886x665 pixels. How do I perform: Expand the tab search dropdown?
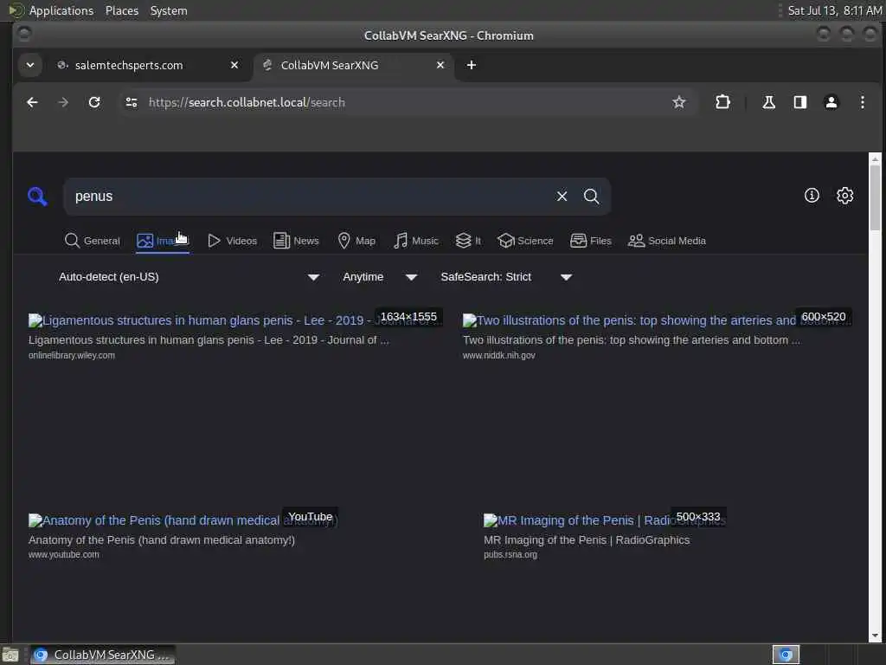tap(30, 65)
